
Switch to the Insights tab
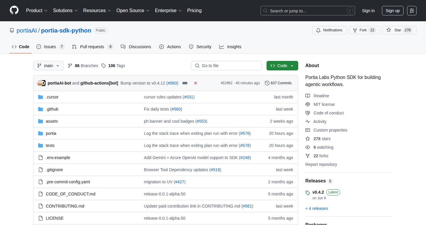click(230, 47)
